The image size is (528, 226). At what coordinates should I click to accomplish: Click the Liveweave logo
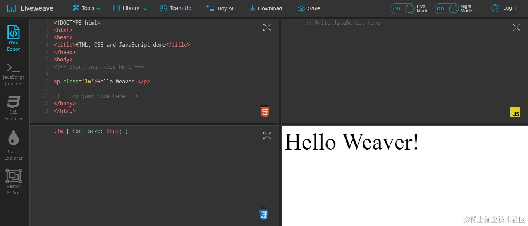coord(30,8)
